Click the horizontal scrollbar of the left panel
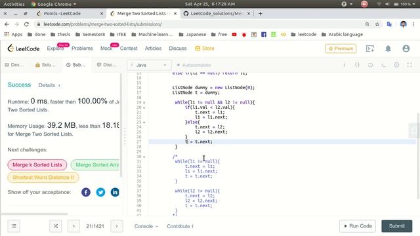The height and width of the screenshot is (236, 420). pyautogui.click(x=34, y=214)
